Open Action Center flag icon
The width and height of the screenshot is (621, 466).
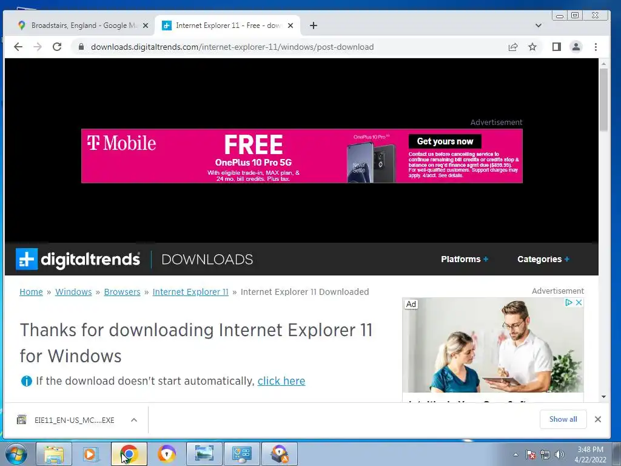(530, 454)
